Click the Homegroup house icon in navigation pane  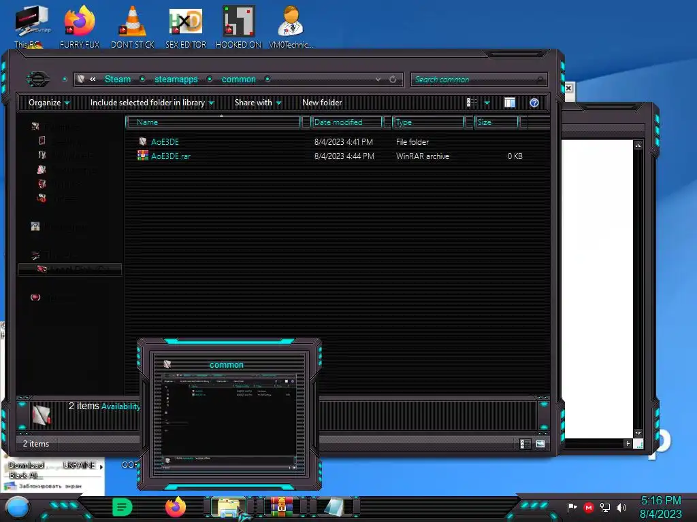35,226
